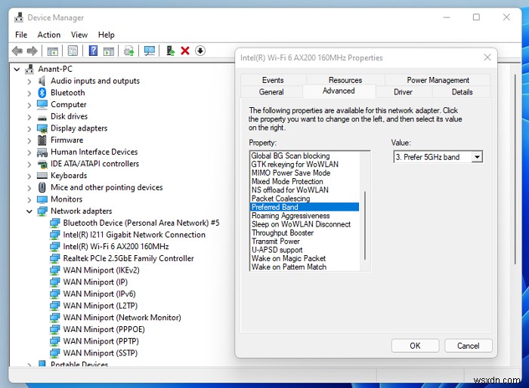Switch to the Power Management tab

pos(438,80)
